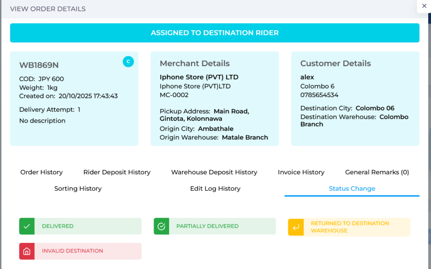
Task: Click the round 'C' badge on order card
Action: [128, 62]
